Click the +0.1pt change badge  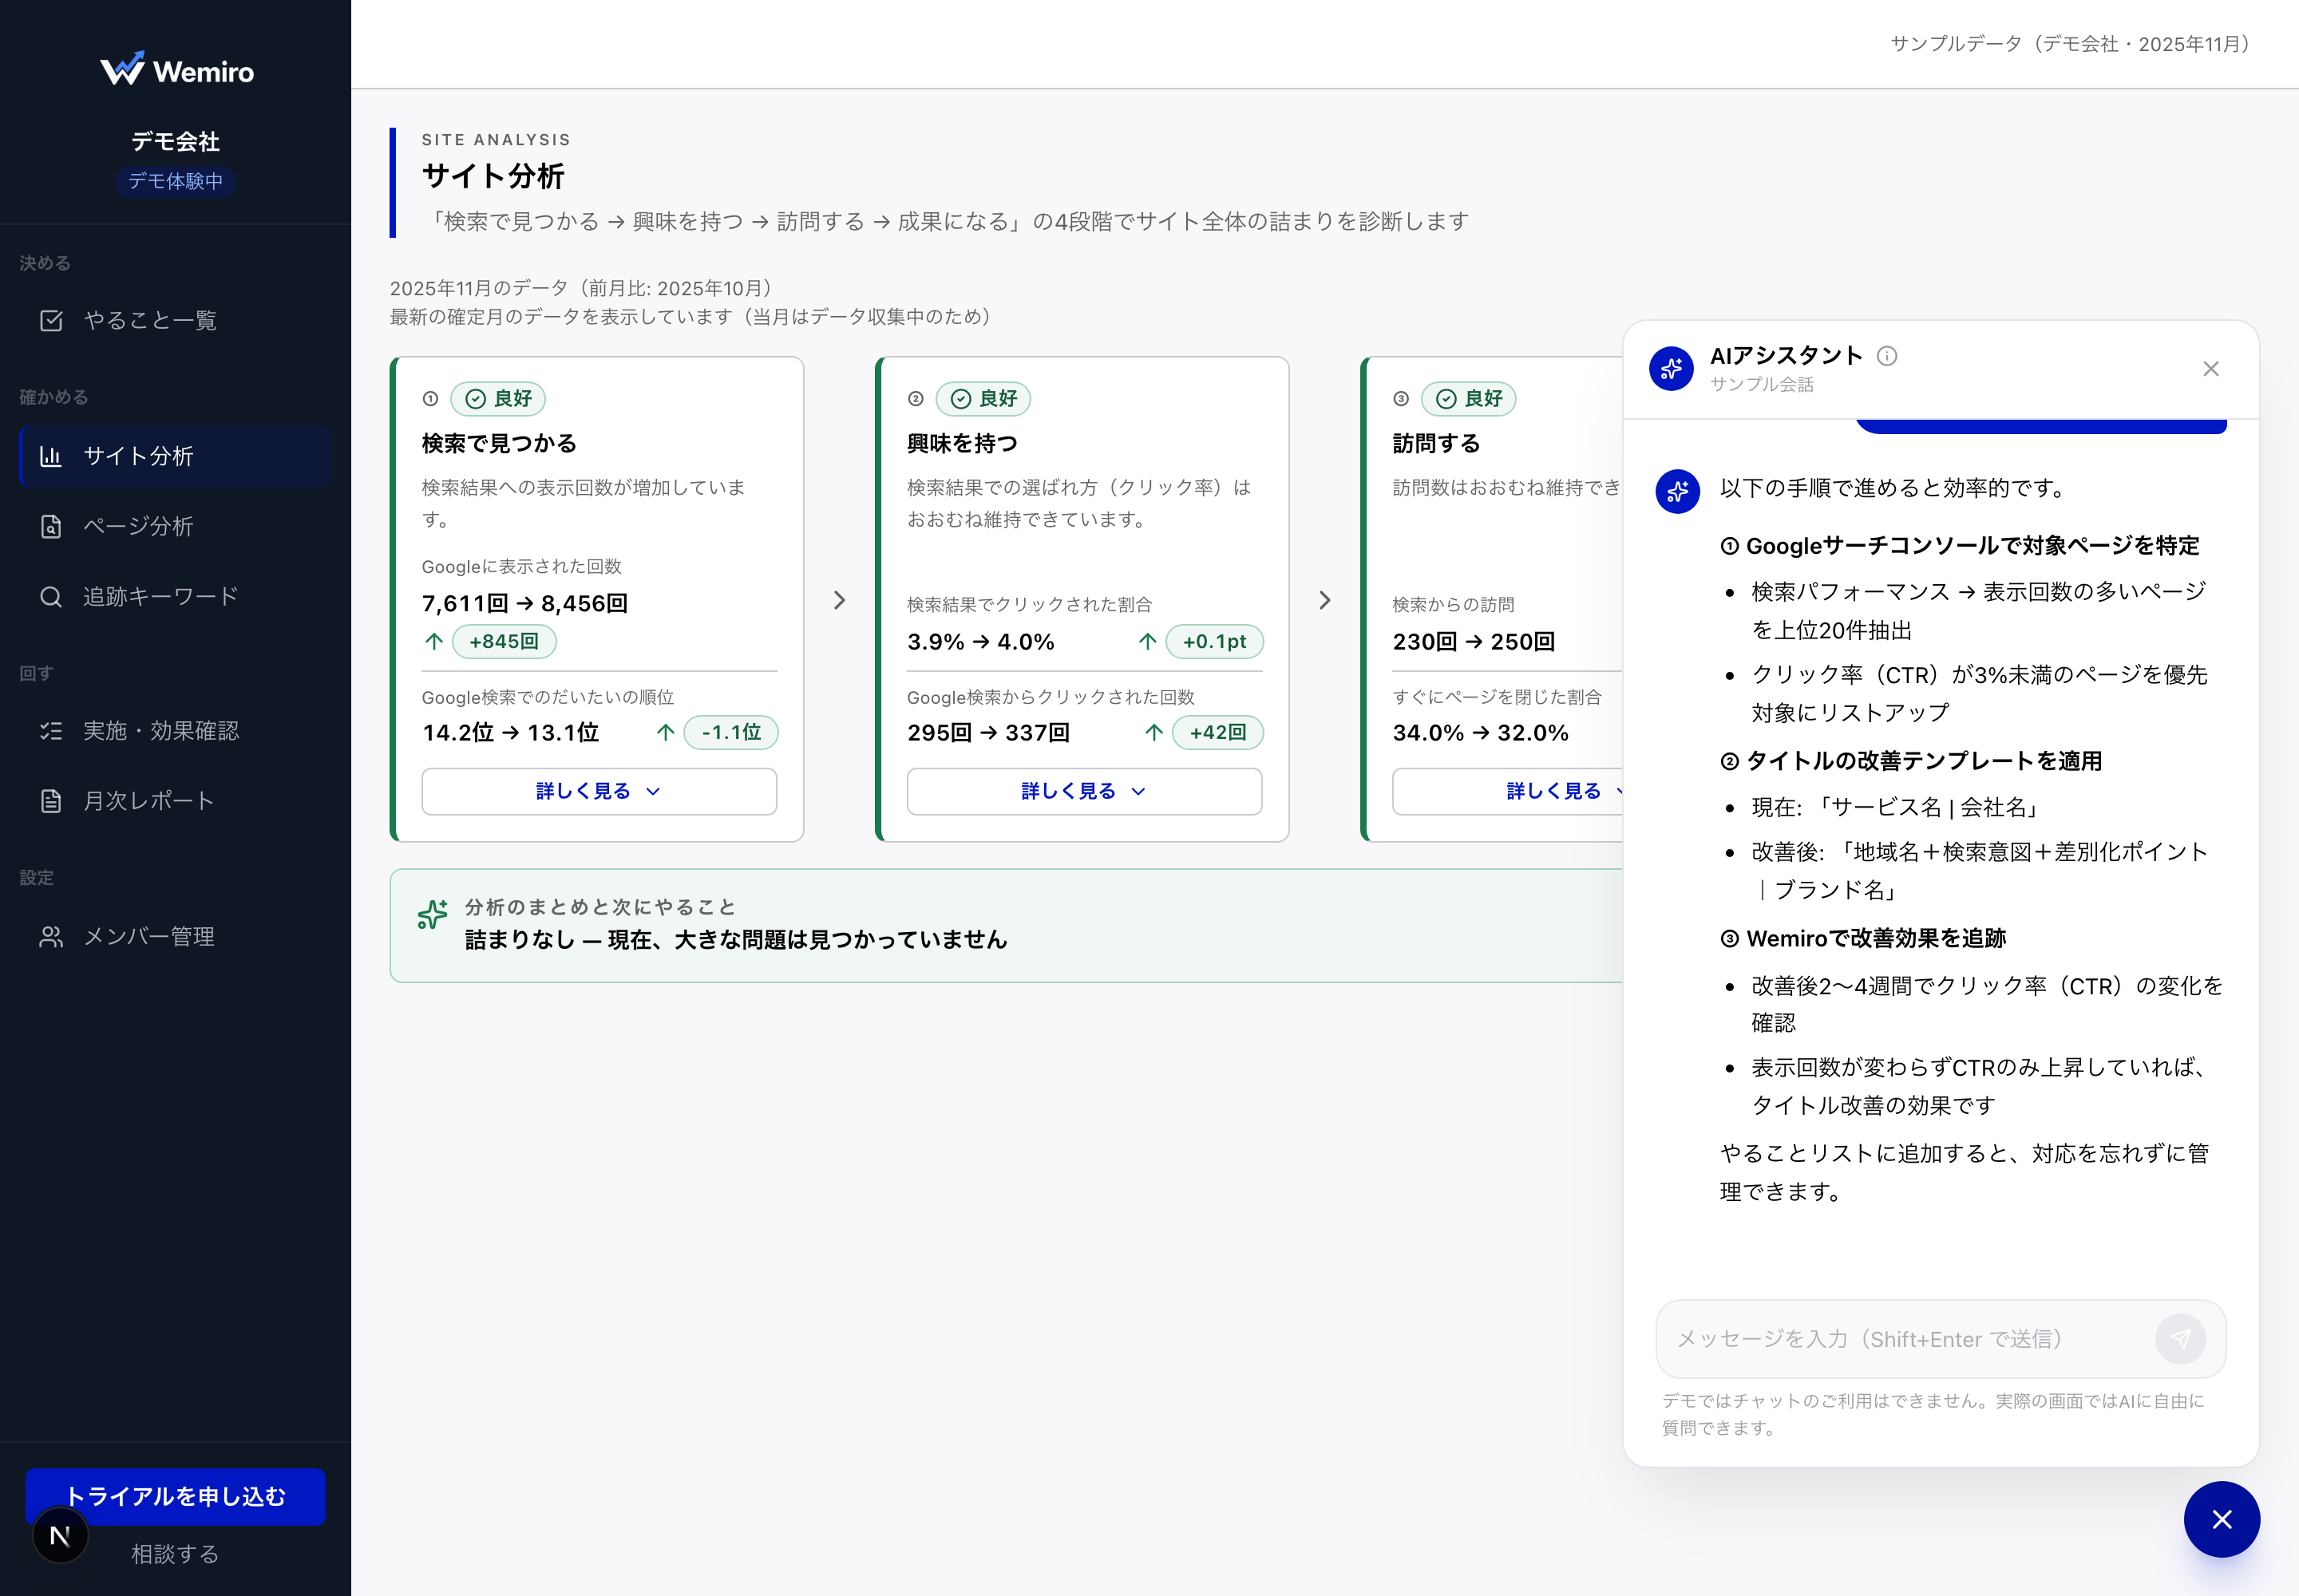click(1214, 641)
